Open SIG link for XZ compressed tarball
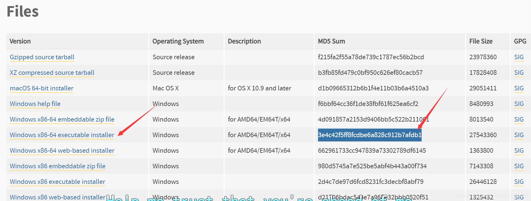531x201 pixels. coord(519,73)
